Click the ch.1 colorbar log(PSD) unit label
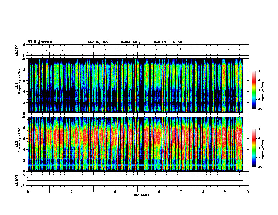The width and height of the screenshot is (278, 215). click(x=263, y=92)
